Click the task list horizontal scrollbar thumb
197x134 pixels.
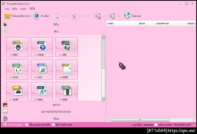click(x=140, y=120)
